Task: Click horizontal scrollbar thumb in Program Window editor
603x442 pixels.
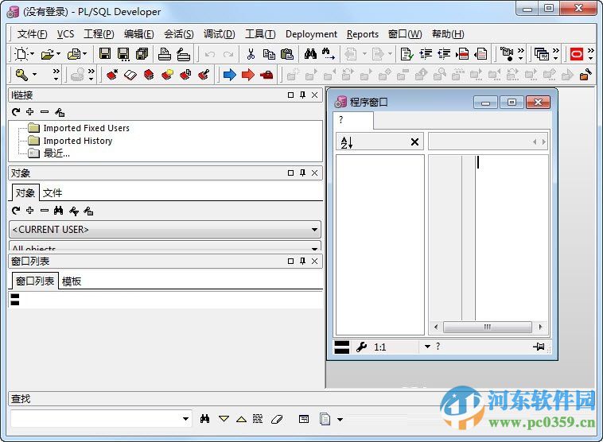Action: tap(487, 327)
